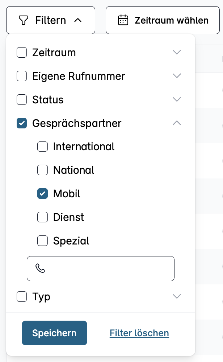Uncheck the Gesprächspartner checkbox
The image size is (223, 362).
pos(22,123)
